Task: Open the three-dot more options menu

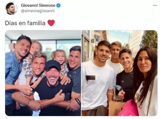Action: point(155,5)
